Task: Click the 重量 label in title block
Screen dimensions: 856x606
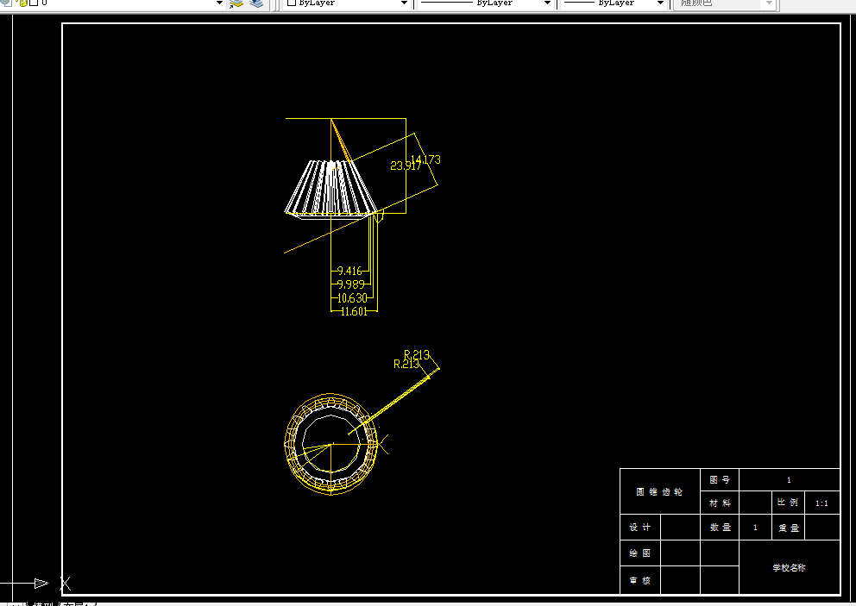Action: (x=789, y=528)
